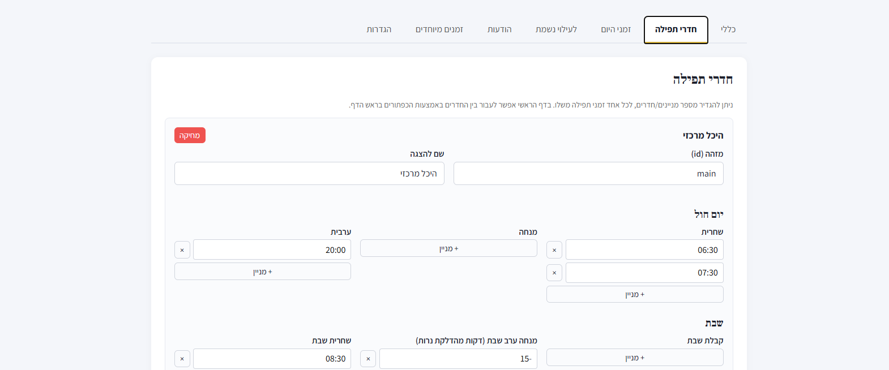Edit the 20:00 Arvit time field
This screenshot has height=370, width=889.
tap(272, 250)
